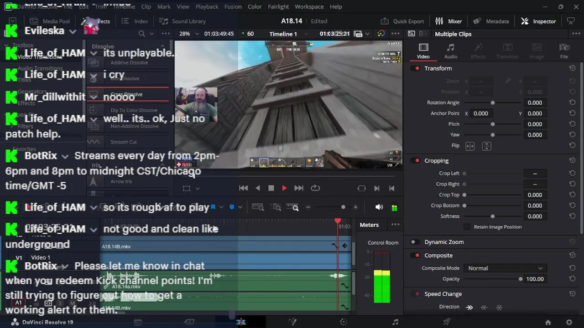This screenshot has width=584, height=328.
Task: Reset the Rotation Angle value
Action: click(572, 102)
